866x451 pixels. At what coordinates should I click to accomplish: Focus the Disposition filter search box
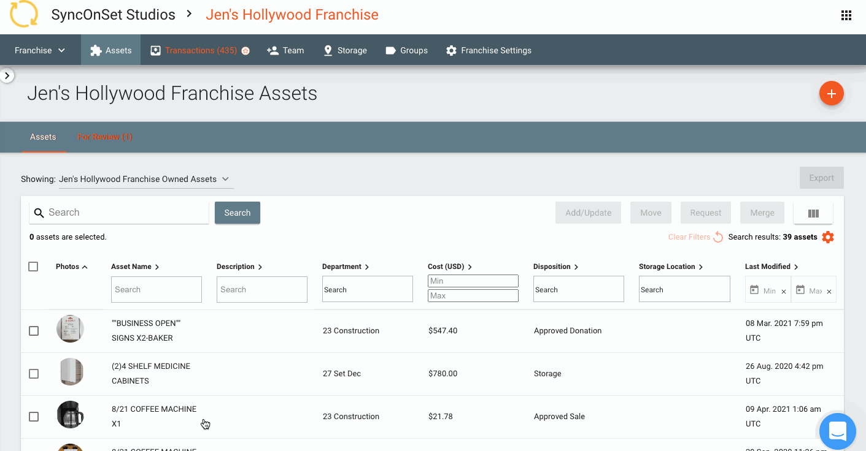click(579, 289)
